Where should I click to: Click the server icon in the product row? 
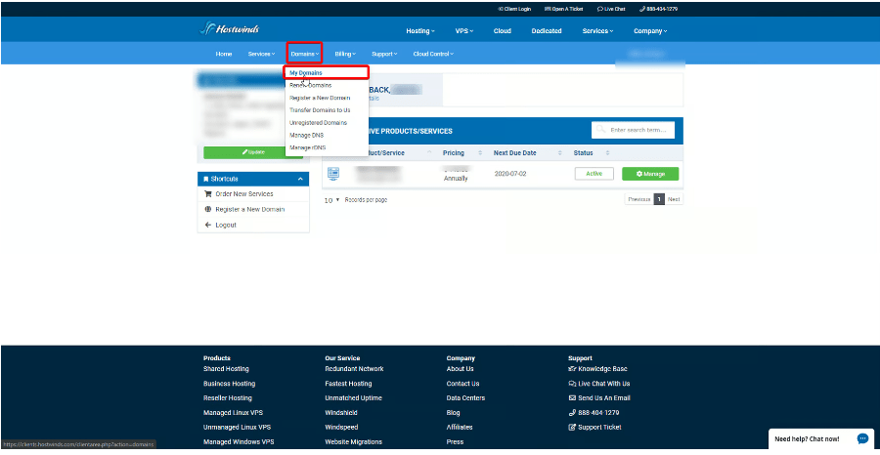(x=332, y=174)
